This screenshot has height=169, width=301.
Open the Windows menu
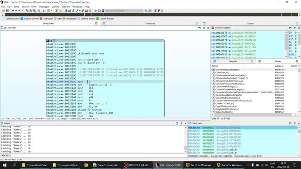77,7
